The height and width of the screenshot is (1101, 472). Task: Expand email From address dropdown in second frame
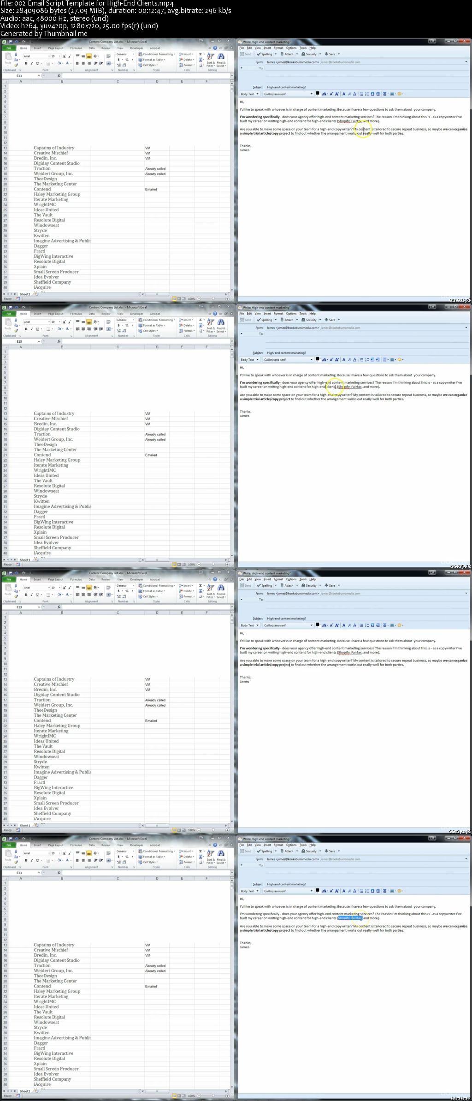coord(466,327)
